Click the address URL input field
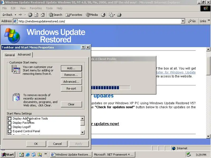This screenshot has height=158, width=211. tap(99, 21)
